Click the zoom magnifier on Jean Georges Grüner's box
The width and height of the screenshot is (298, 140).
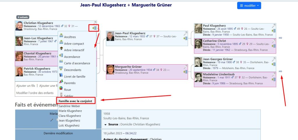tap(274, 59)
